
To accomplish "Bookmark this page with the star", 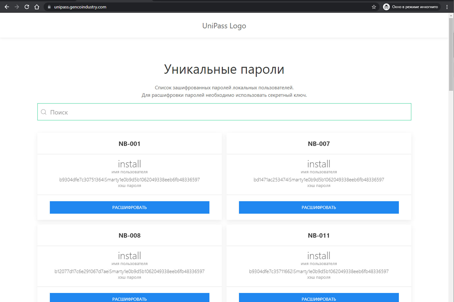I will click(x=374, y=7).
